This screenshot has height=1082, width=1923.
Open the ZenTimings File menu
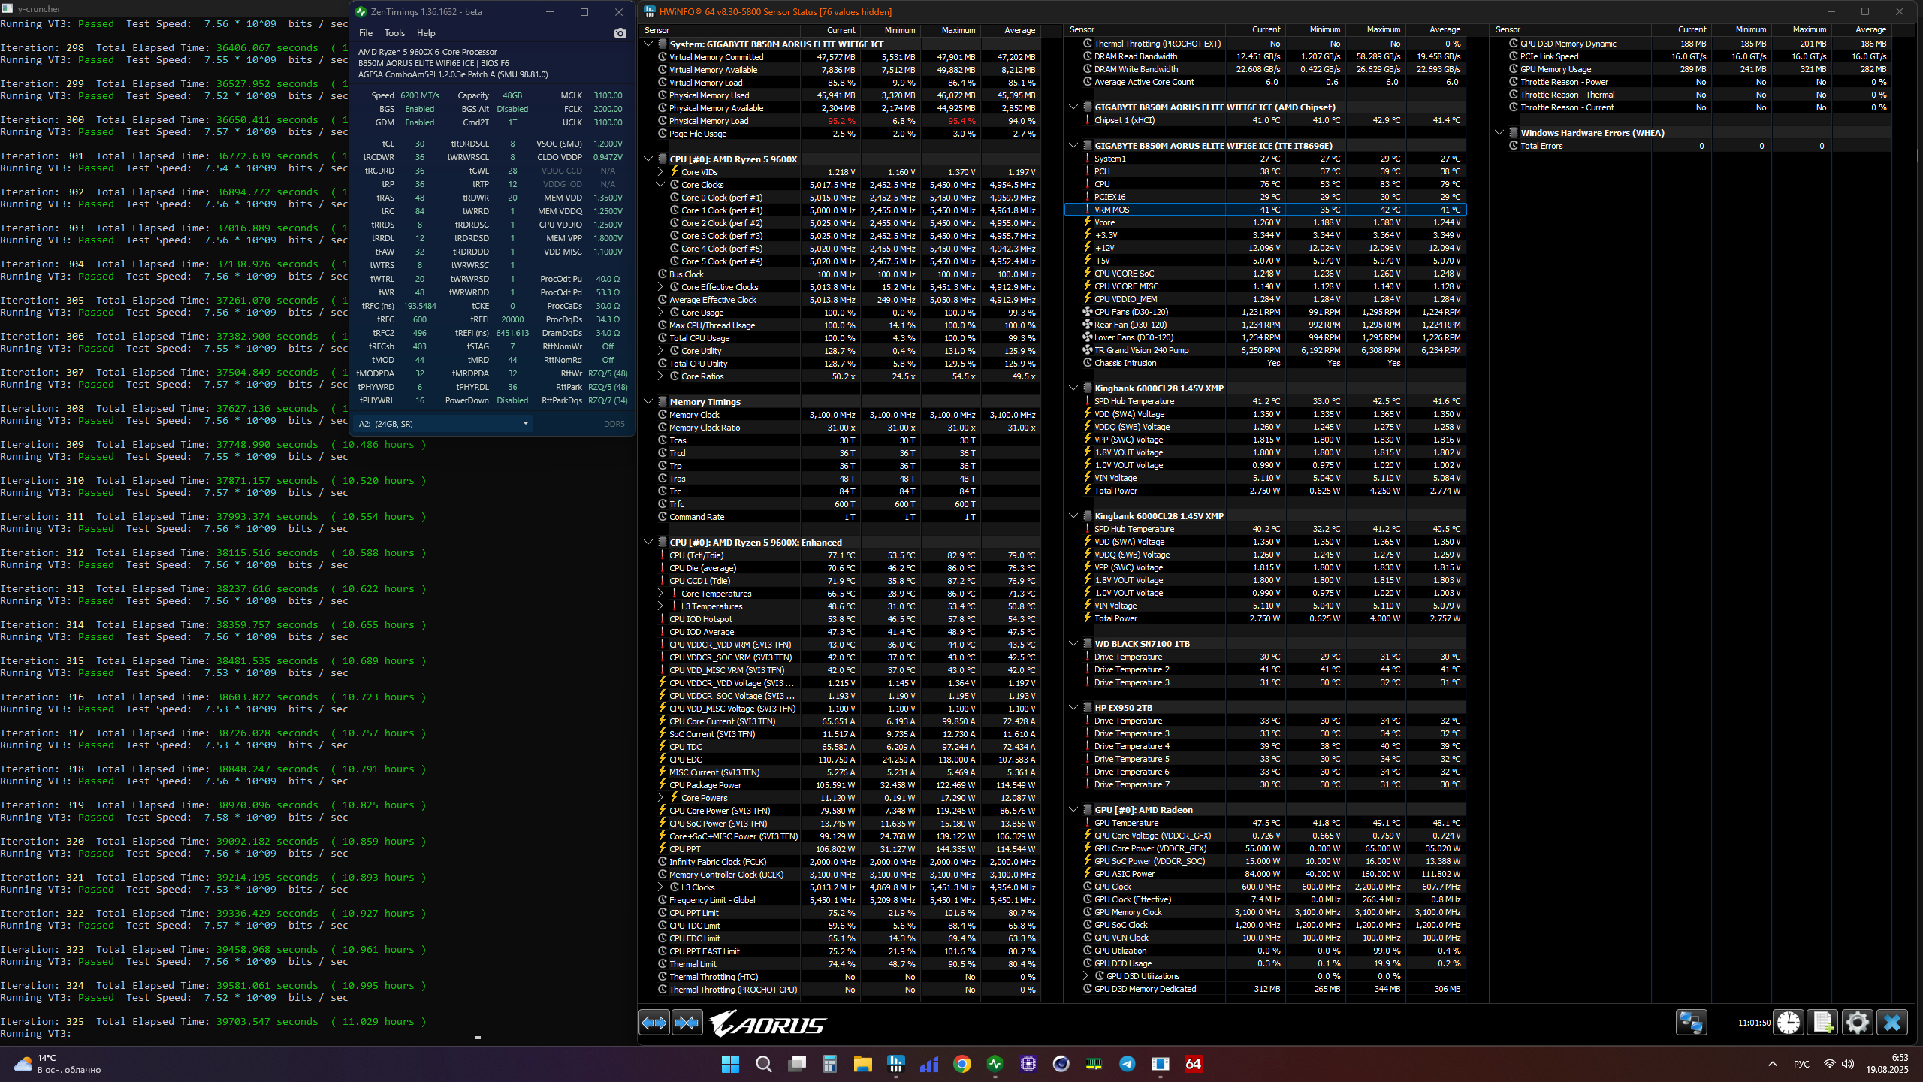coord(366,33)
